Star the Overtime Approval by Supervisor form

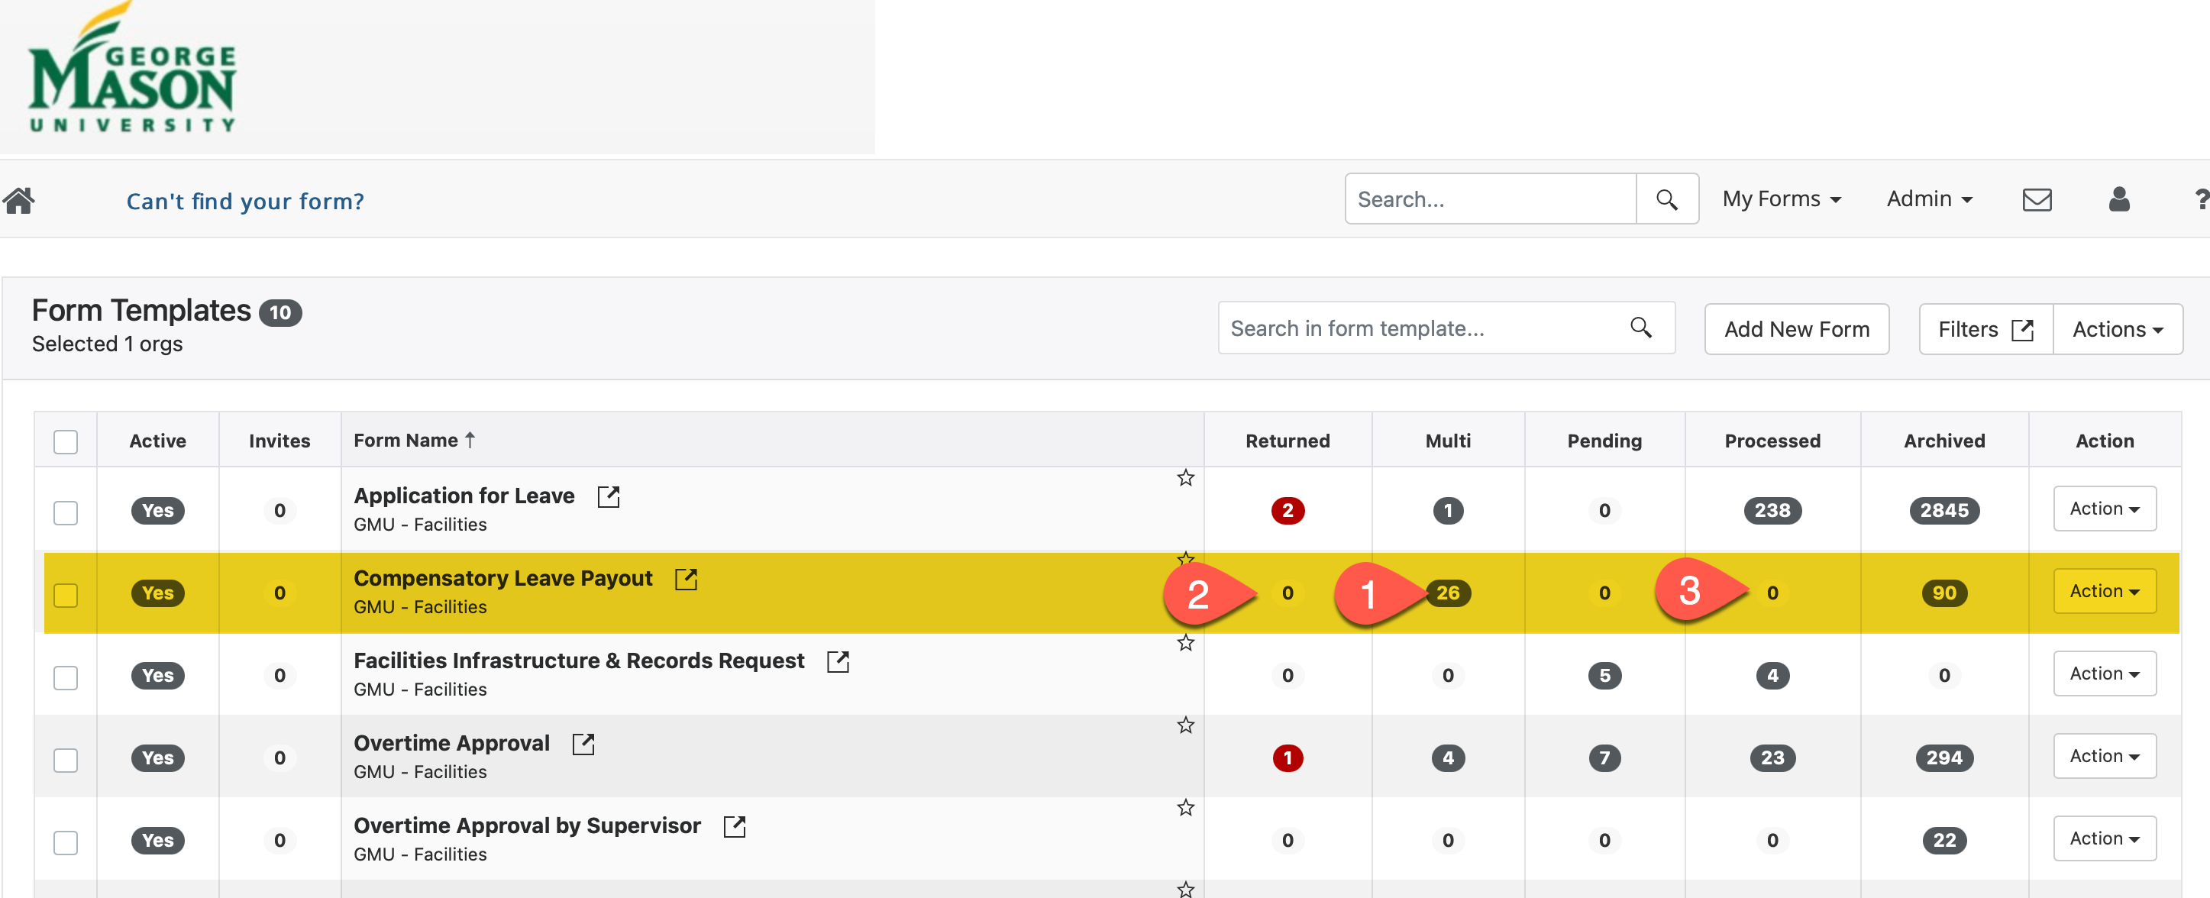click(x=1184, y=807)
